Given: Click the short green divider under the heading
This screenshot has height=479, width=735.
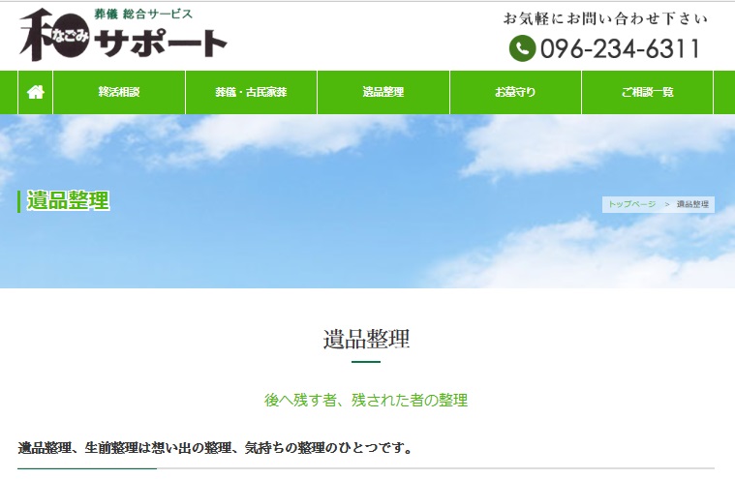Looking at the screenshot, I should (x=366, y=362).
